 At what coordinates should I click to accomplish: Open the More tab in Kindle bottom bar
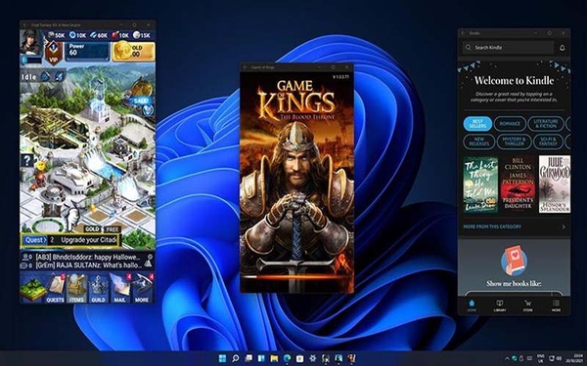point(556,305)
